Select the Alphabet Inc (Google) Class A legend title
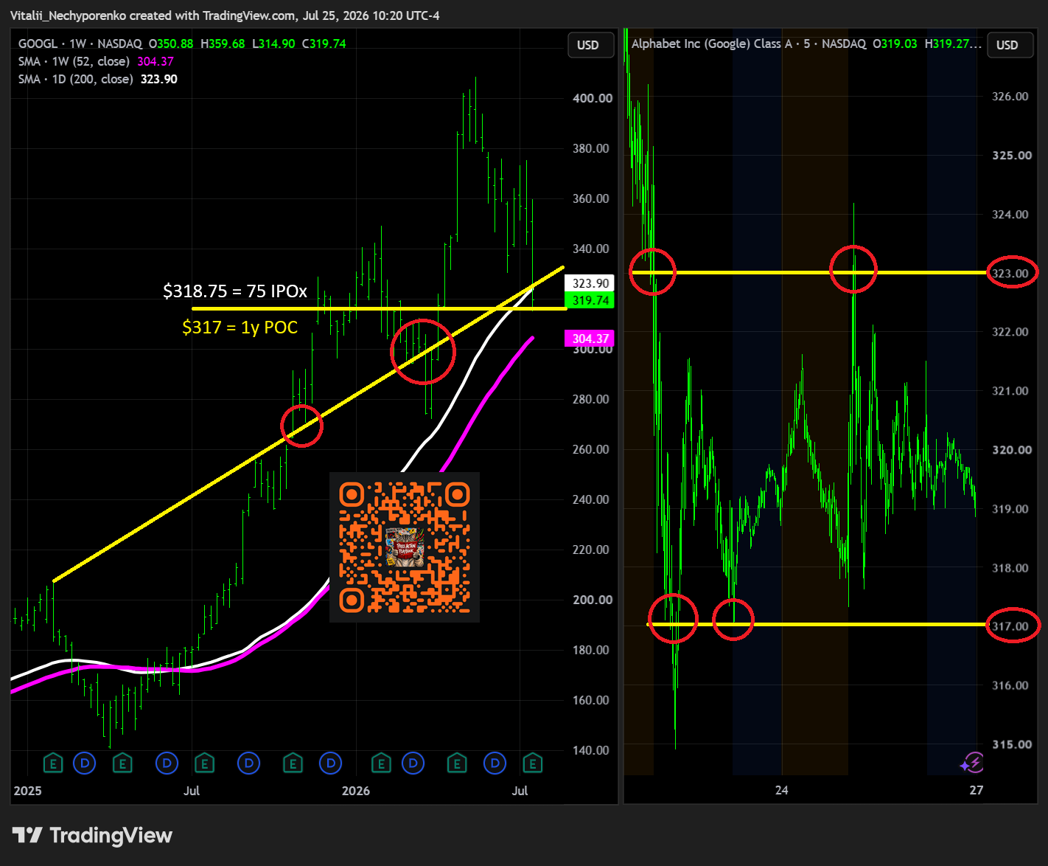Viewport: 1048px width, 866px height. click(x=712, y=44)
